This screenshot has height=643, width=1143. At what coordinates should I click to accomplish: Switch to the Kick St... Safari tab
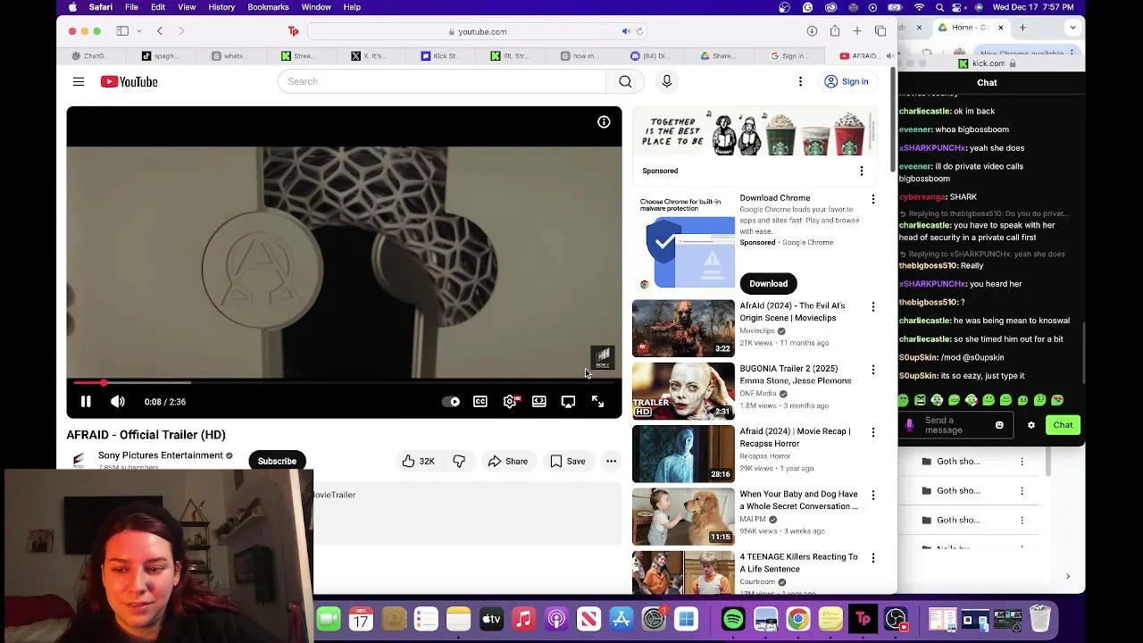pyautogui.click(x=439, y=55)
